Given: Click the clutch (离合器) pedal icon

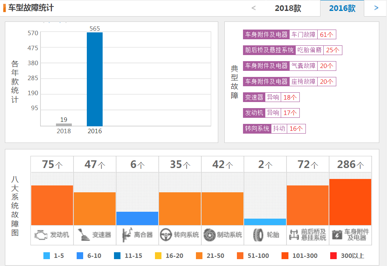Looking at the screenshot, I should click(126, 235).
